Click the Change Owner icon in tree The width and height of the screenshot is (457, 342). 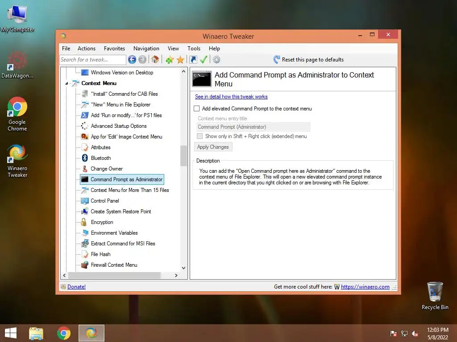(x=85, y=169)
